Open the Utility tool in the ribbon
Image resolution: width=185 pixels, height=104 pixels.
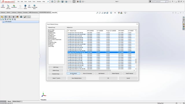(x=29, y=6)
